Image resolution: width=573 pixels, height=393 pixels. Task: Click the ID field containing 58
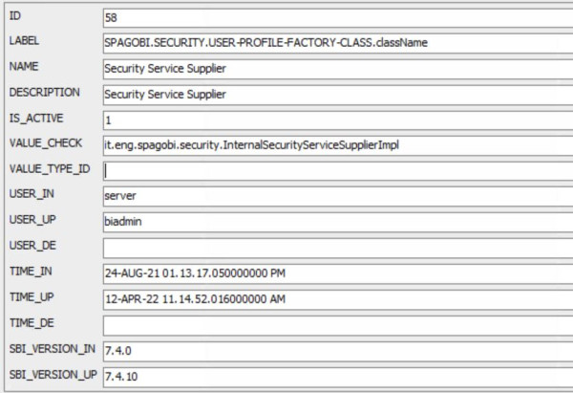pos(338,17)
